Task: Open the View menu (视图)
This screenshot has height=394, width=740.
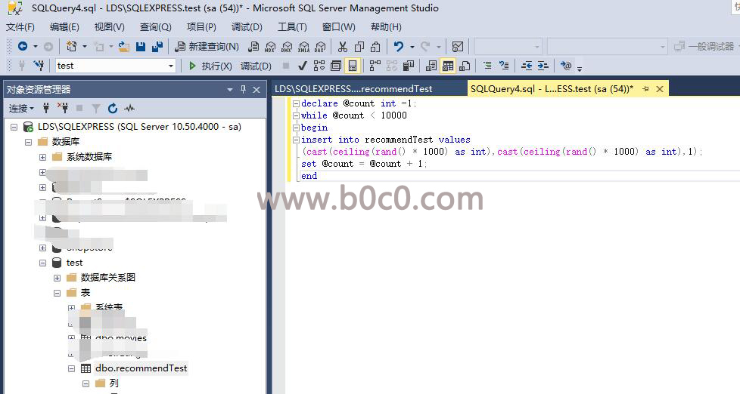Action: 110,27
